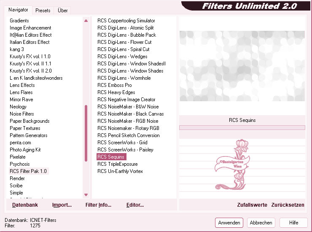Select Psychosis category
Viewport: 312px width, 232px height.
point(19,164)
